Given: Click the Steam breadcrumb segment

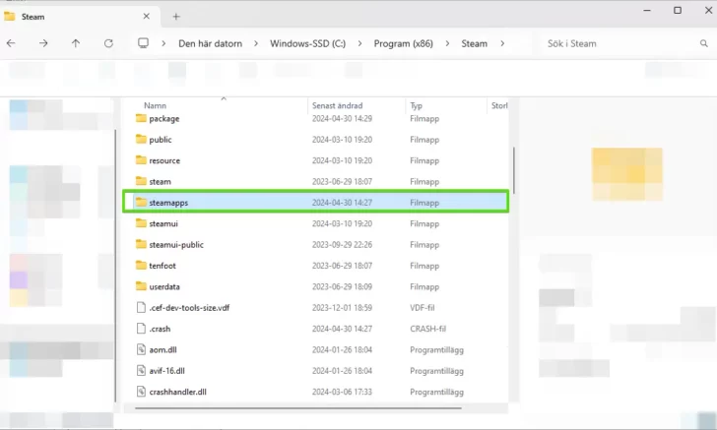Looking at the screenshot, I should click(x=474, y=43).
